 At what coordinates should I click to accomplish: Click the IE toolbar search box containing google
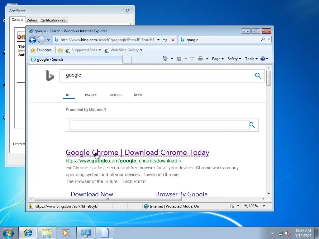220,40
